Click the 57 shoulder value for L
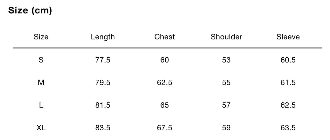Image resolution: width=330 pixels, height=140 pixels. [x=226, y=105]
